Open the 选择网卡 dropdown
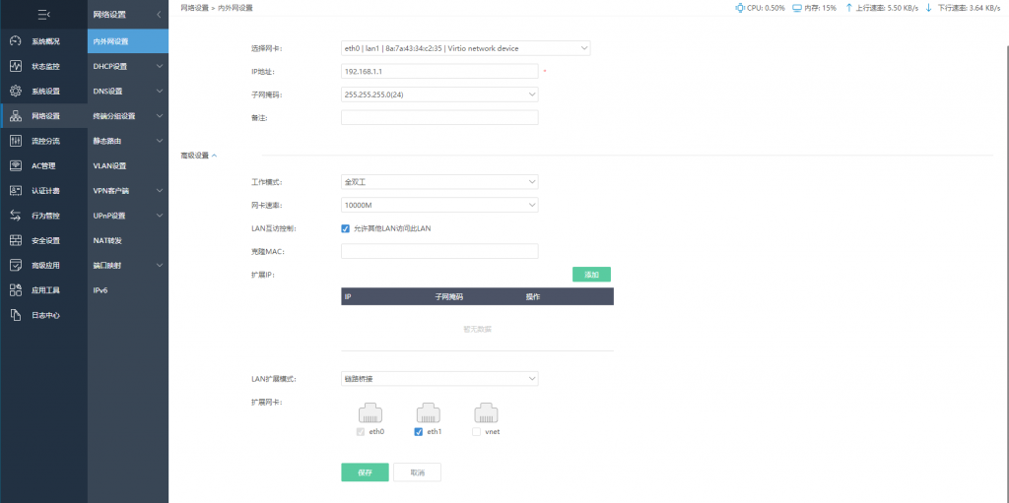The height and width of the screenshot is (503, 1009). click(465, 47)
